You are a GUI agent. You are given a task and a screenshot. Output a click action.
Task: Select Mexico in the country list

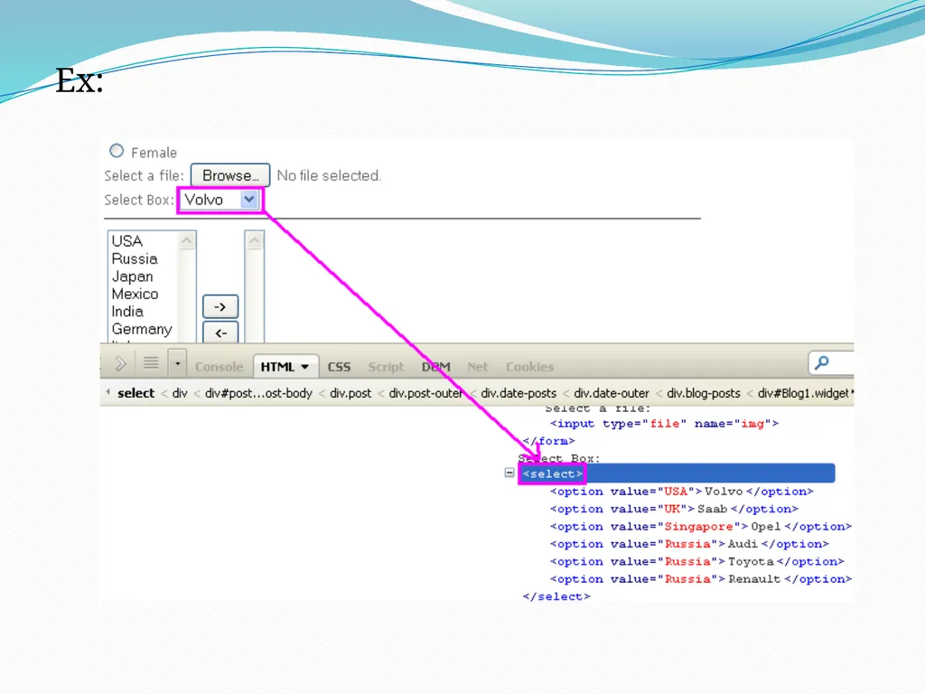(x=135, y=294)
